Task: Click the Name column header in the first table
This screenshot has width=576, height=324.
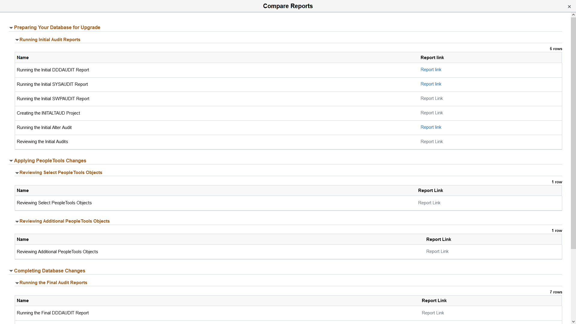Action: coord(23,57)
